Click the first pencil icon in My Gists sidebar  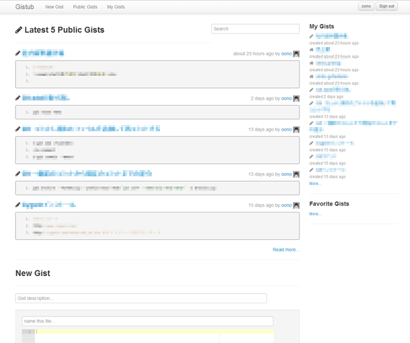pos(312,36)
